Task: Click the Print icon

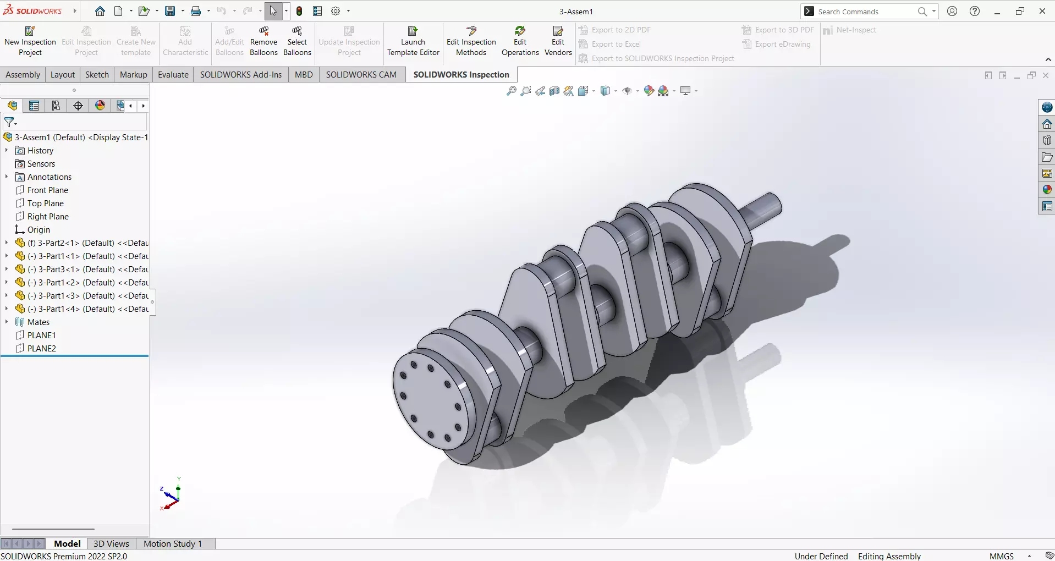Action: [196, 11]
